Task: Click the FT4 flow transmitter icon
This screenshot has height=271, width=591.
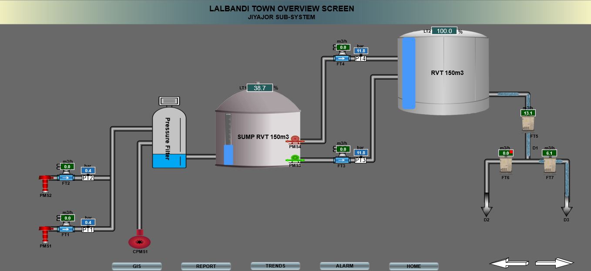Action: [342, 58]
